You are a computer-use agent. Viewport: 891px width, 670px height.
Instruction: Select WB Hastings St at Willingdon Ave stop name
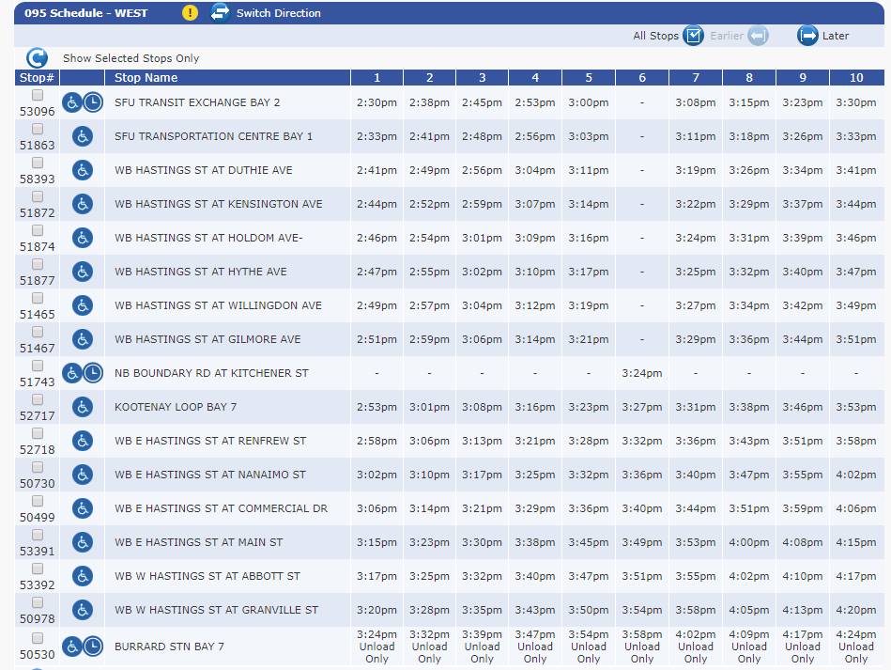pyautogui.click(x=218, y=305)
